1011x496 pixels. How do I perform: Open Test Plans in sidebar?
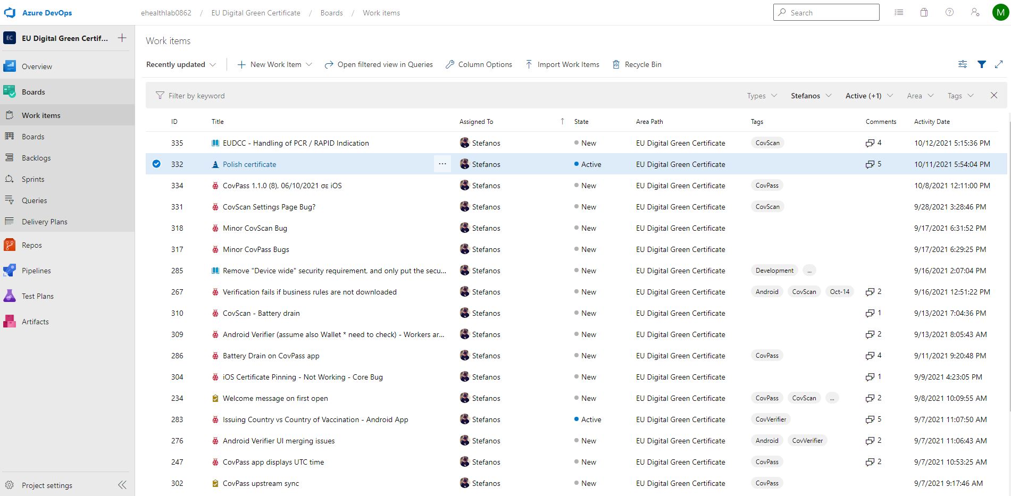click(38, 296)
